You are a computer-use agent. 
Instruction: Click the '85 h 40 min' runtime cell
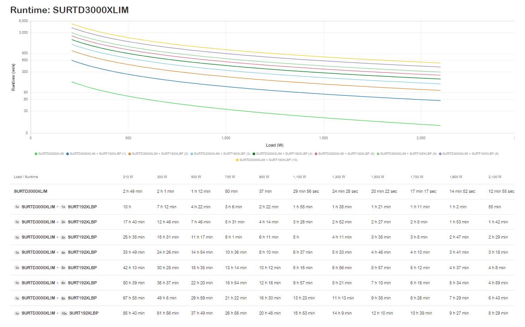134,313
